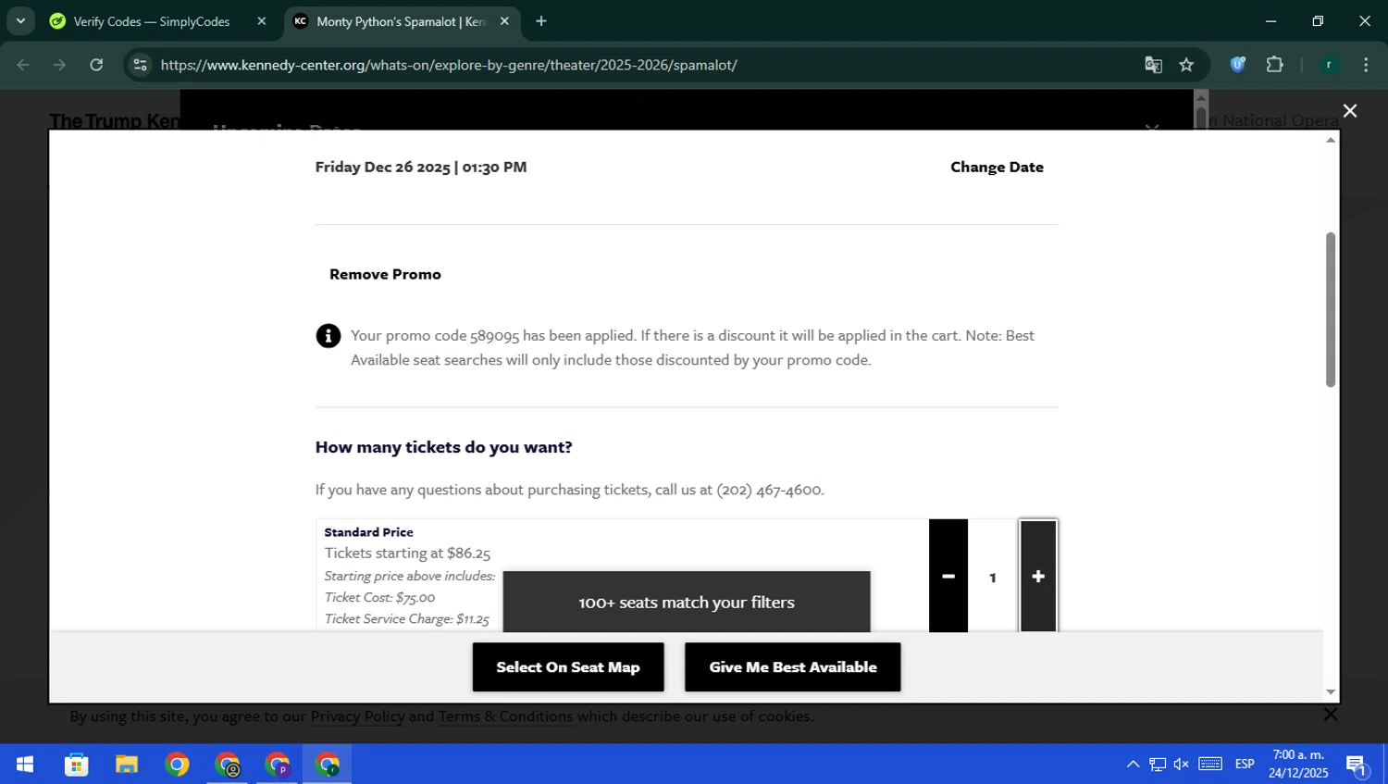Image resolution: width=1388 pixels, height=784 pixels.
Task: Open Windows Start menu
Action: [25, 765]
